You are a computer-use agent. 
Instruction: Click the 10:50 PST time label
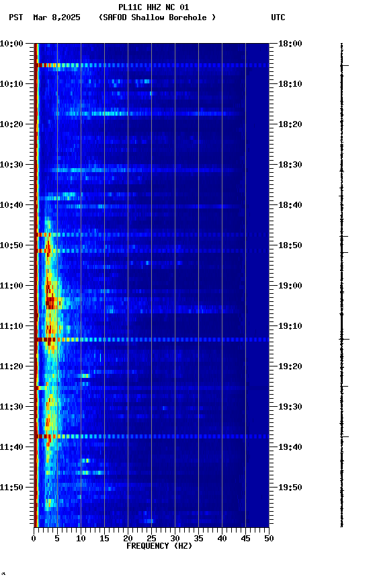(x=11, y=245)
